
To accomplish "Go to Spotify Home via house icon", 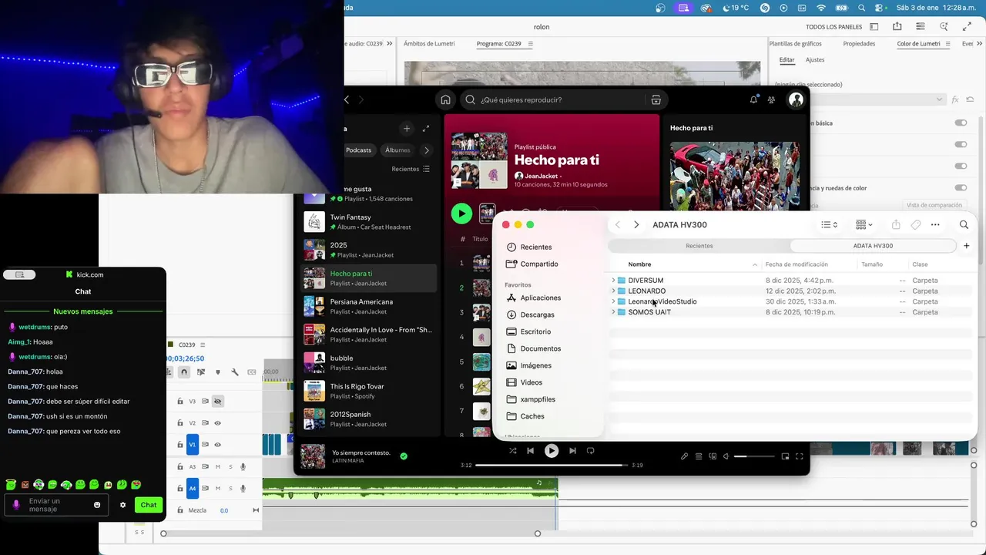I will click(x=445, y=99).
